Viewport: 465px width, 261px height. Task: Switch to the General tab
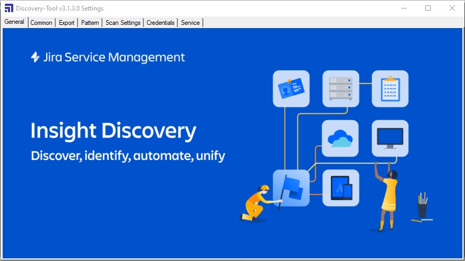(14, 22)
